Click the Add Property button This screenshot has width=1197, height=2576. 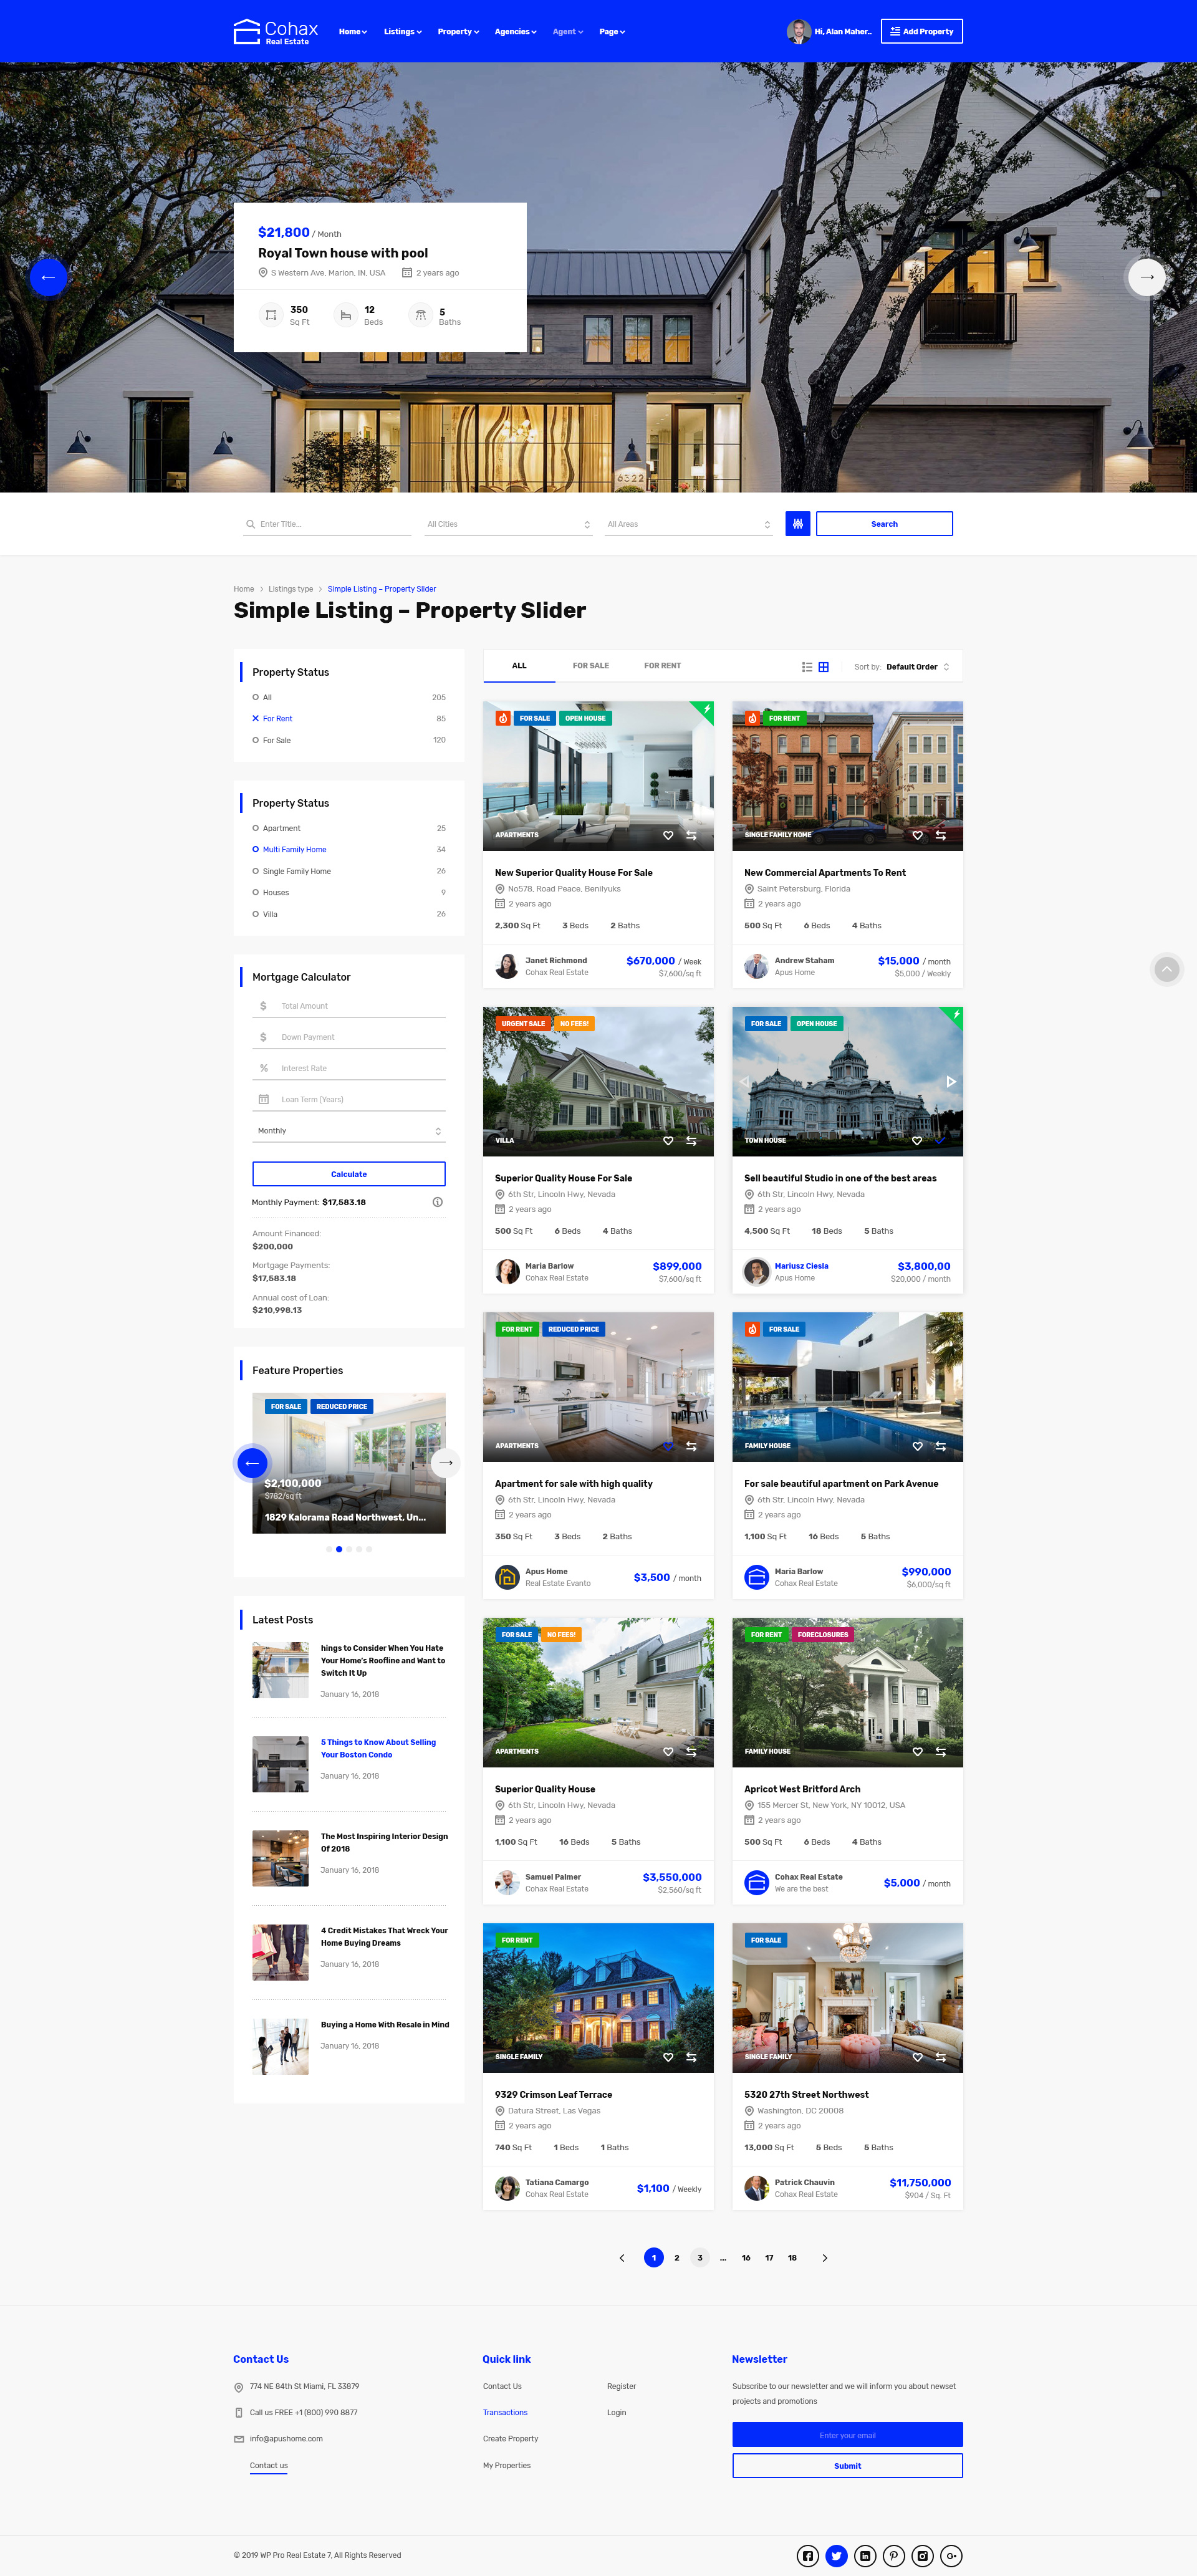coord(921,32)
